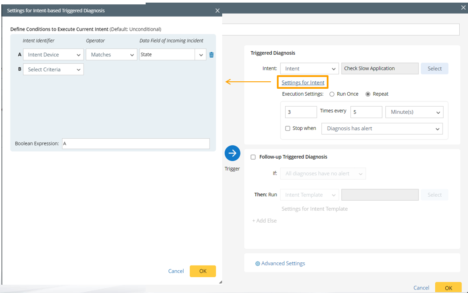Screen dimensions: 468x293
Task: Delete condition row A with trash icon
Action: pos(212,55)
